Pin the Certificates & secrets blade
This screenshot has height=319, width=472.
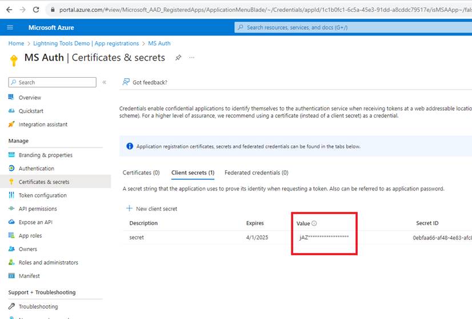pyautogui.click(x=178, y=57)
